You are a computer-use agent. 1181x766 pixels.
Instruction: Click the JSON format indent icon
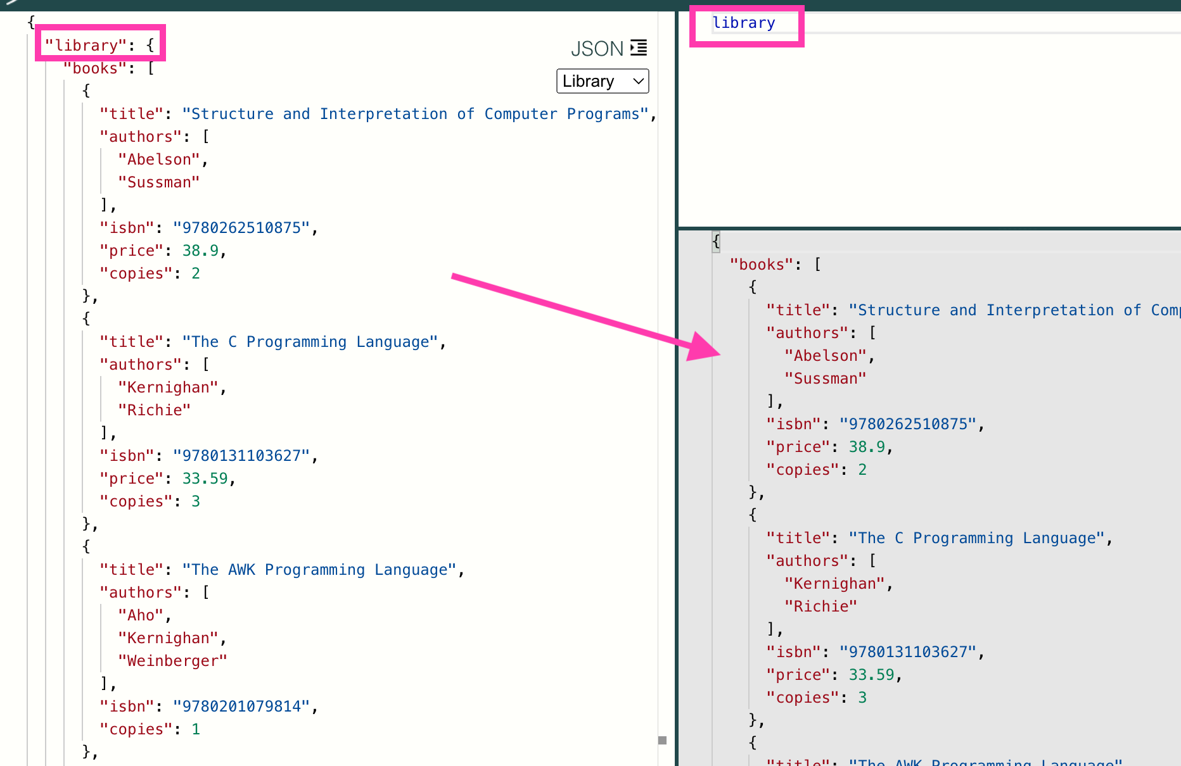tap(639, 48)
